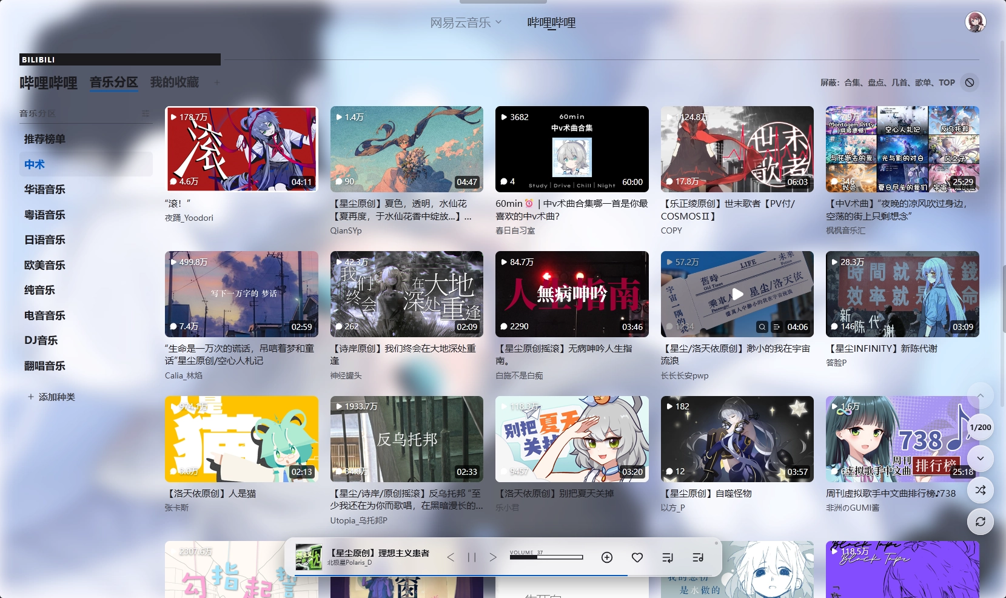Click the add-to-queue icon on the 渺小的我在宇宙流浪 thumbnail
Image resolution: width=1006 pixels, height=598 pixels.
click(776, 327)
